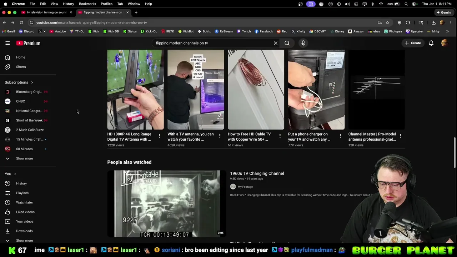The height and width of the screenshot is (257, 457).
Task: Open Gemini button in Chrome
Action: [444, 12]
